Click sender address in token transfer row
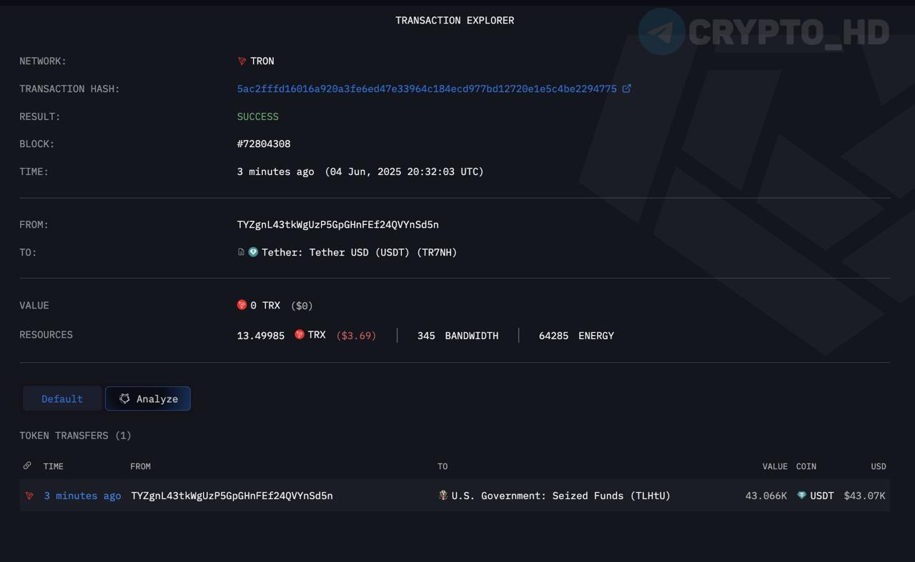The image size is (915, 562). [x=232, y=496]
